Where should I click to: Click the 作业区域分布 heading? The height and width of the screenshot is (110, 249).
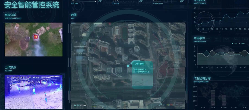(202, 78)
